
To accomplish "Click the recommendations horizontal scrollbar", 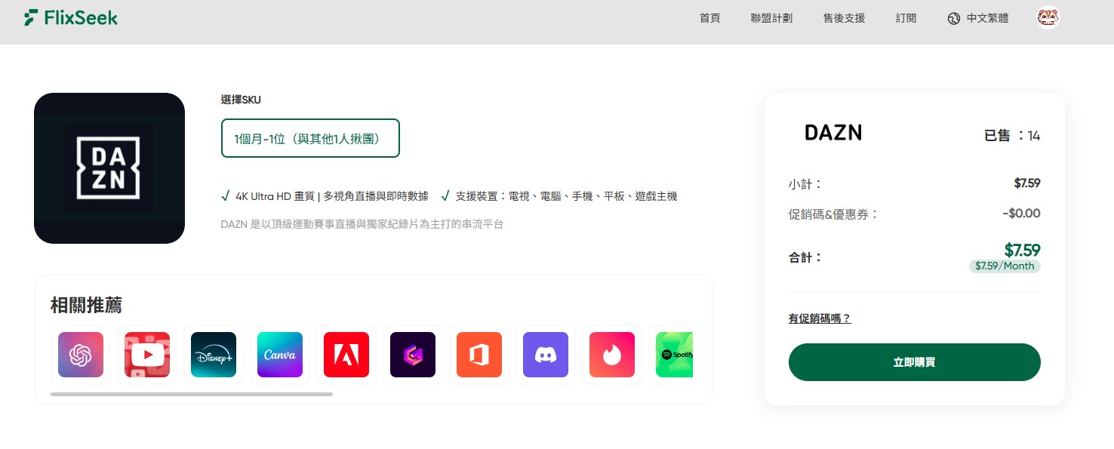I will pyautogui.click(x=192, y=394).
